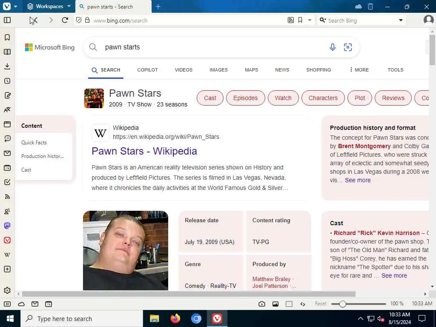Screen dimensions: 436x327
Task: Reset the page zoom
Action: click(321, 304)
